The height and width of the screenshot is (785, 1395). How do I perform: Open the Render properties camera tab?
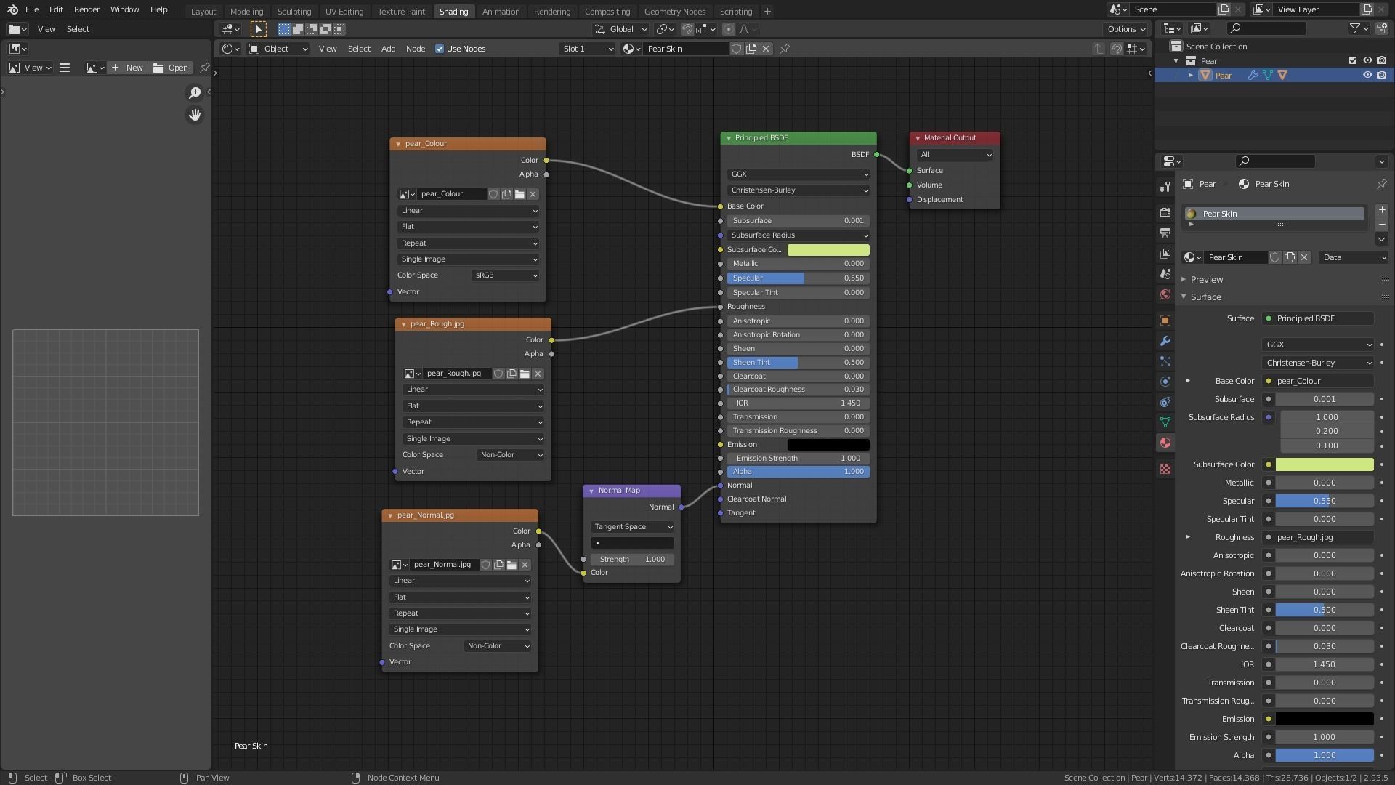click(x=1165, y=213)
